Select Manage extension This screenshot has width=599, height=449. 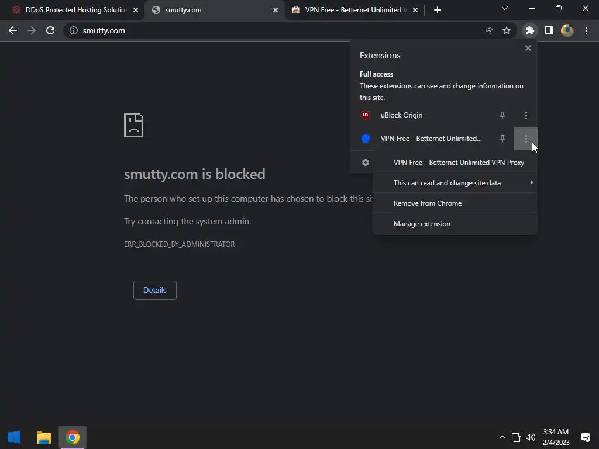point(455,224)
